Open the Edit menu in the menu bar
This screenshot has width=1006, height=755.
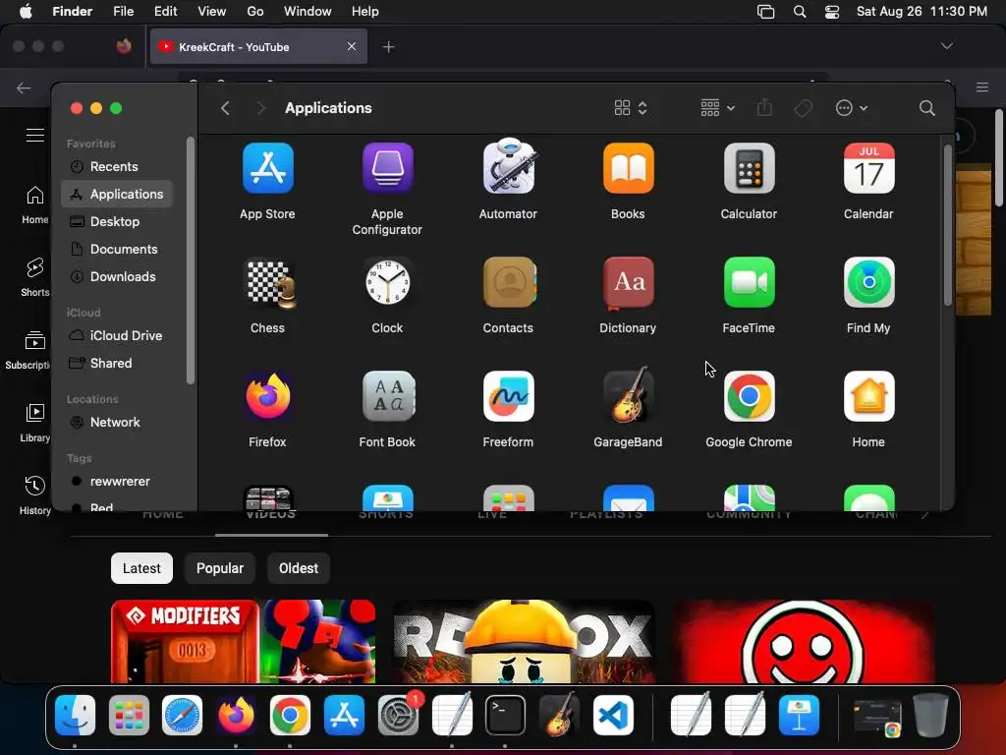(x=165, y=12)
